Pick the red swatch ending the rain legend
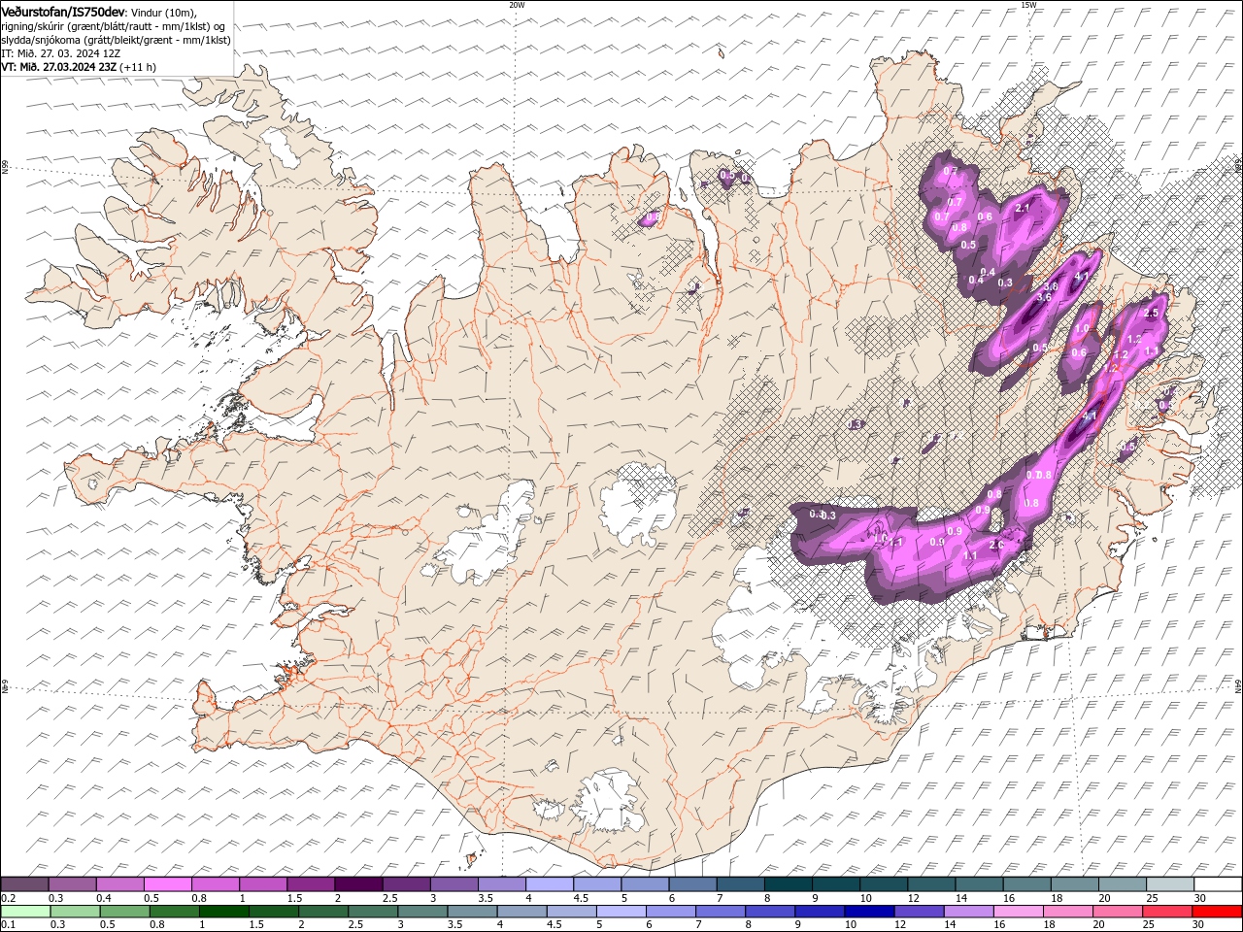 point(1218,912)
